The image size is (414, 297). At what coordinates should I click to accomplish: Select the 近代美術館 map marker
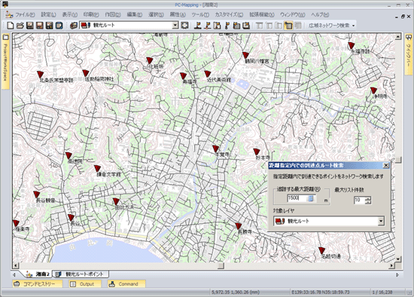click(208, 74)
